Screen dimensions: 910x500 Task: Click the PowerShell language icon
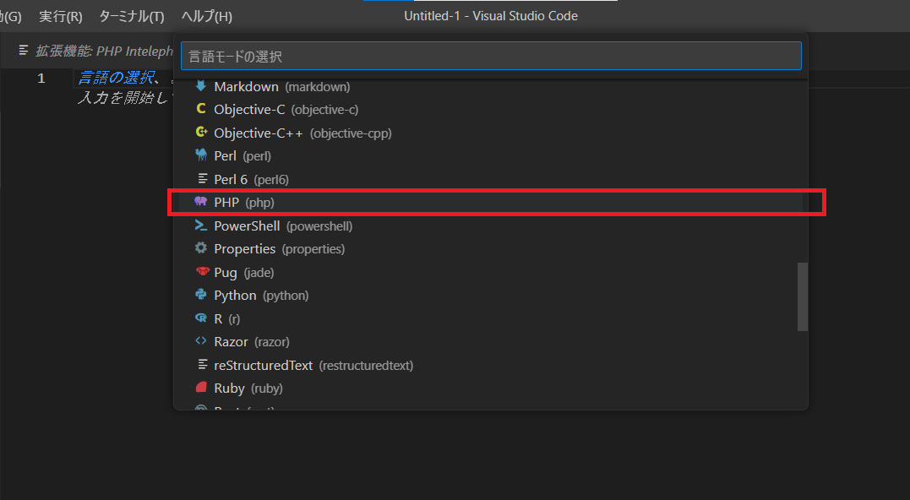click(201, 226)
